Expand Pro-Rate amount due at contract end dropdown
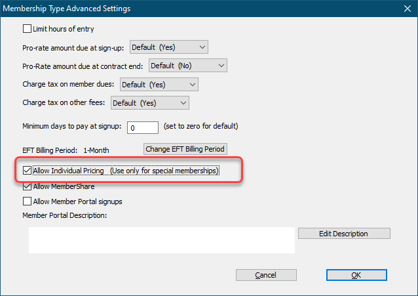 tap(187, 66)
